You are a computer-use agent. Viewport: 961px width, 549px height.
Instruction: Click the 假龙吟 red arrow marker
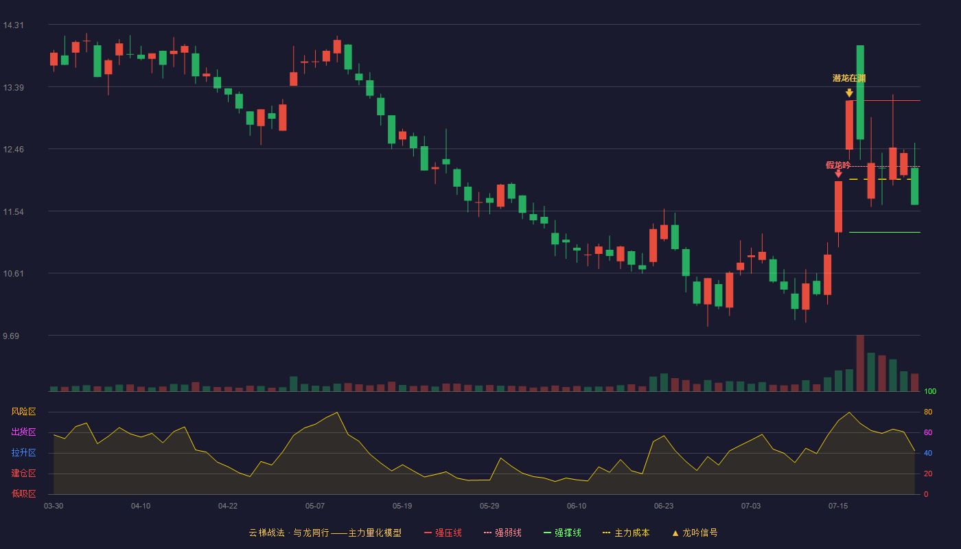pos(838,174)
